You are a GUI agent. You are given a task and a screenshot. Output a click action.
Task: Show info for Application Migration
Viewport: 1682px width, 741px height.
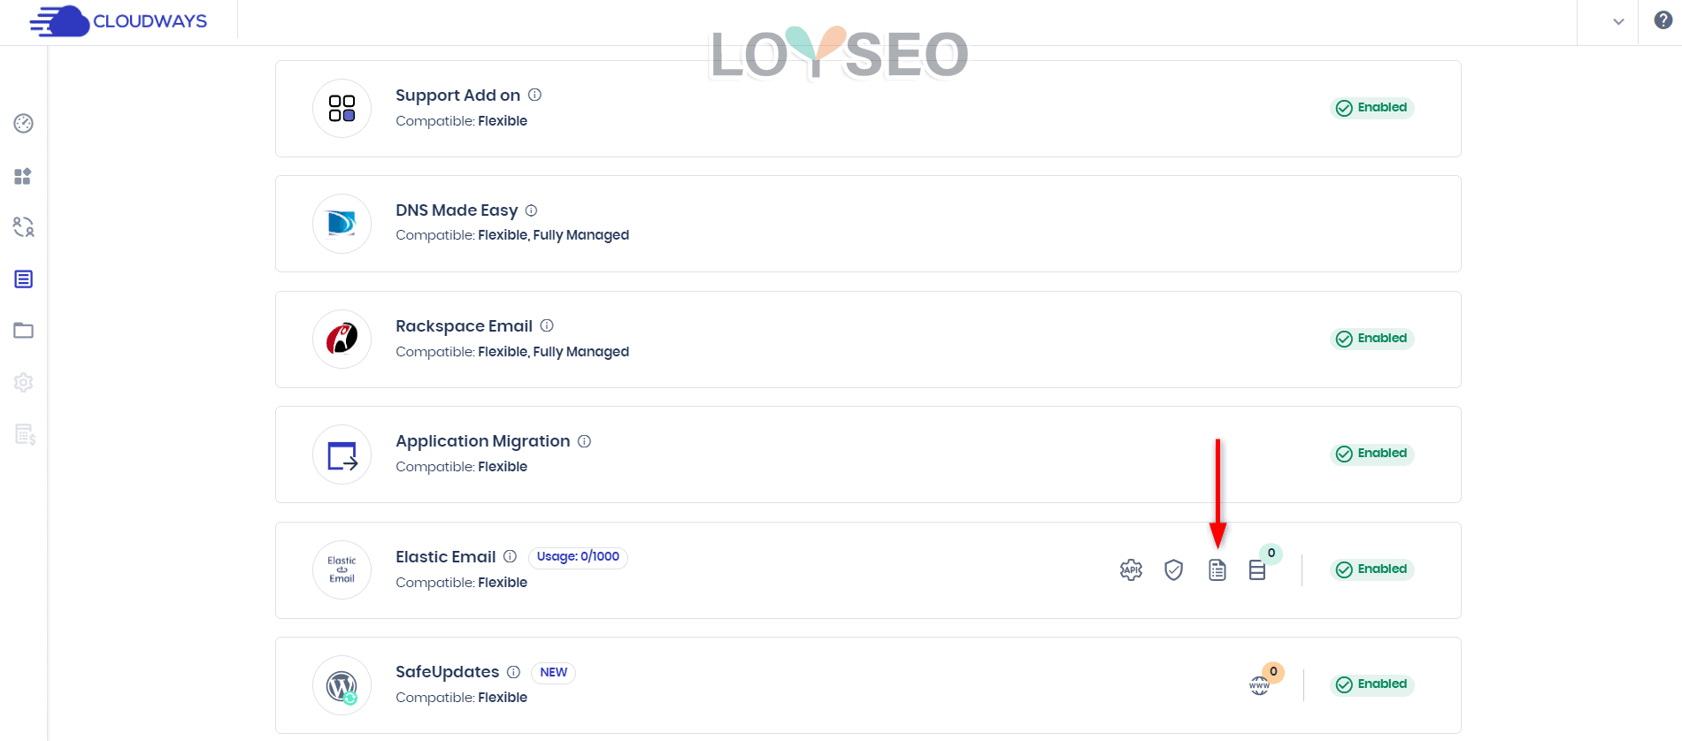pyautogui.click(x=584, y=440)
